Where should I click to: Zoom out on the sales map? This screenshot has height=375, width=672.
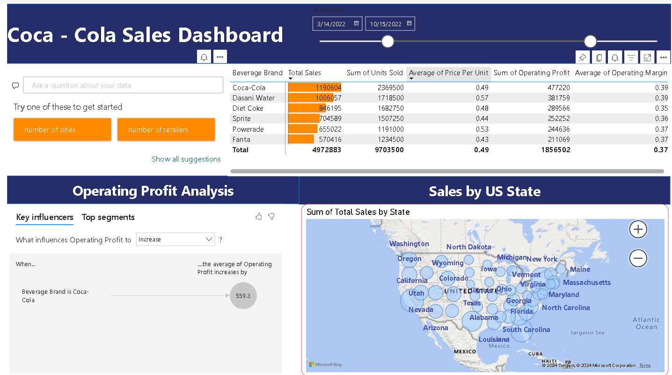pyautogui.click(x=638, y=258)
